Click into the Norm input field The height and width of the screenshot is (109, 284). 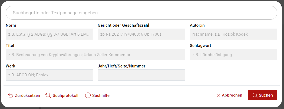49,34
